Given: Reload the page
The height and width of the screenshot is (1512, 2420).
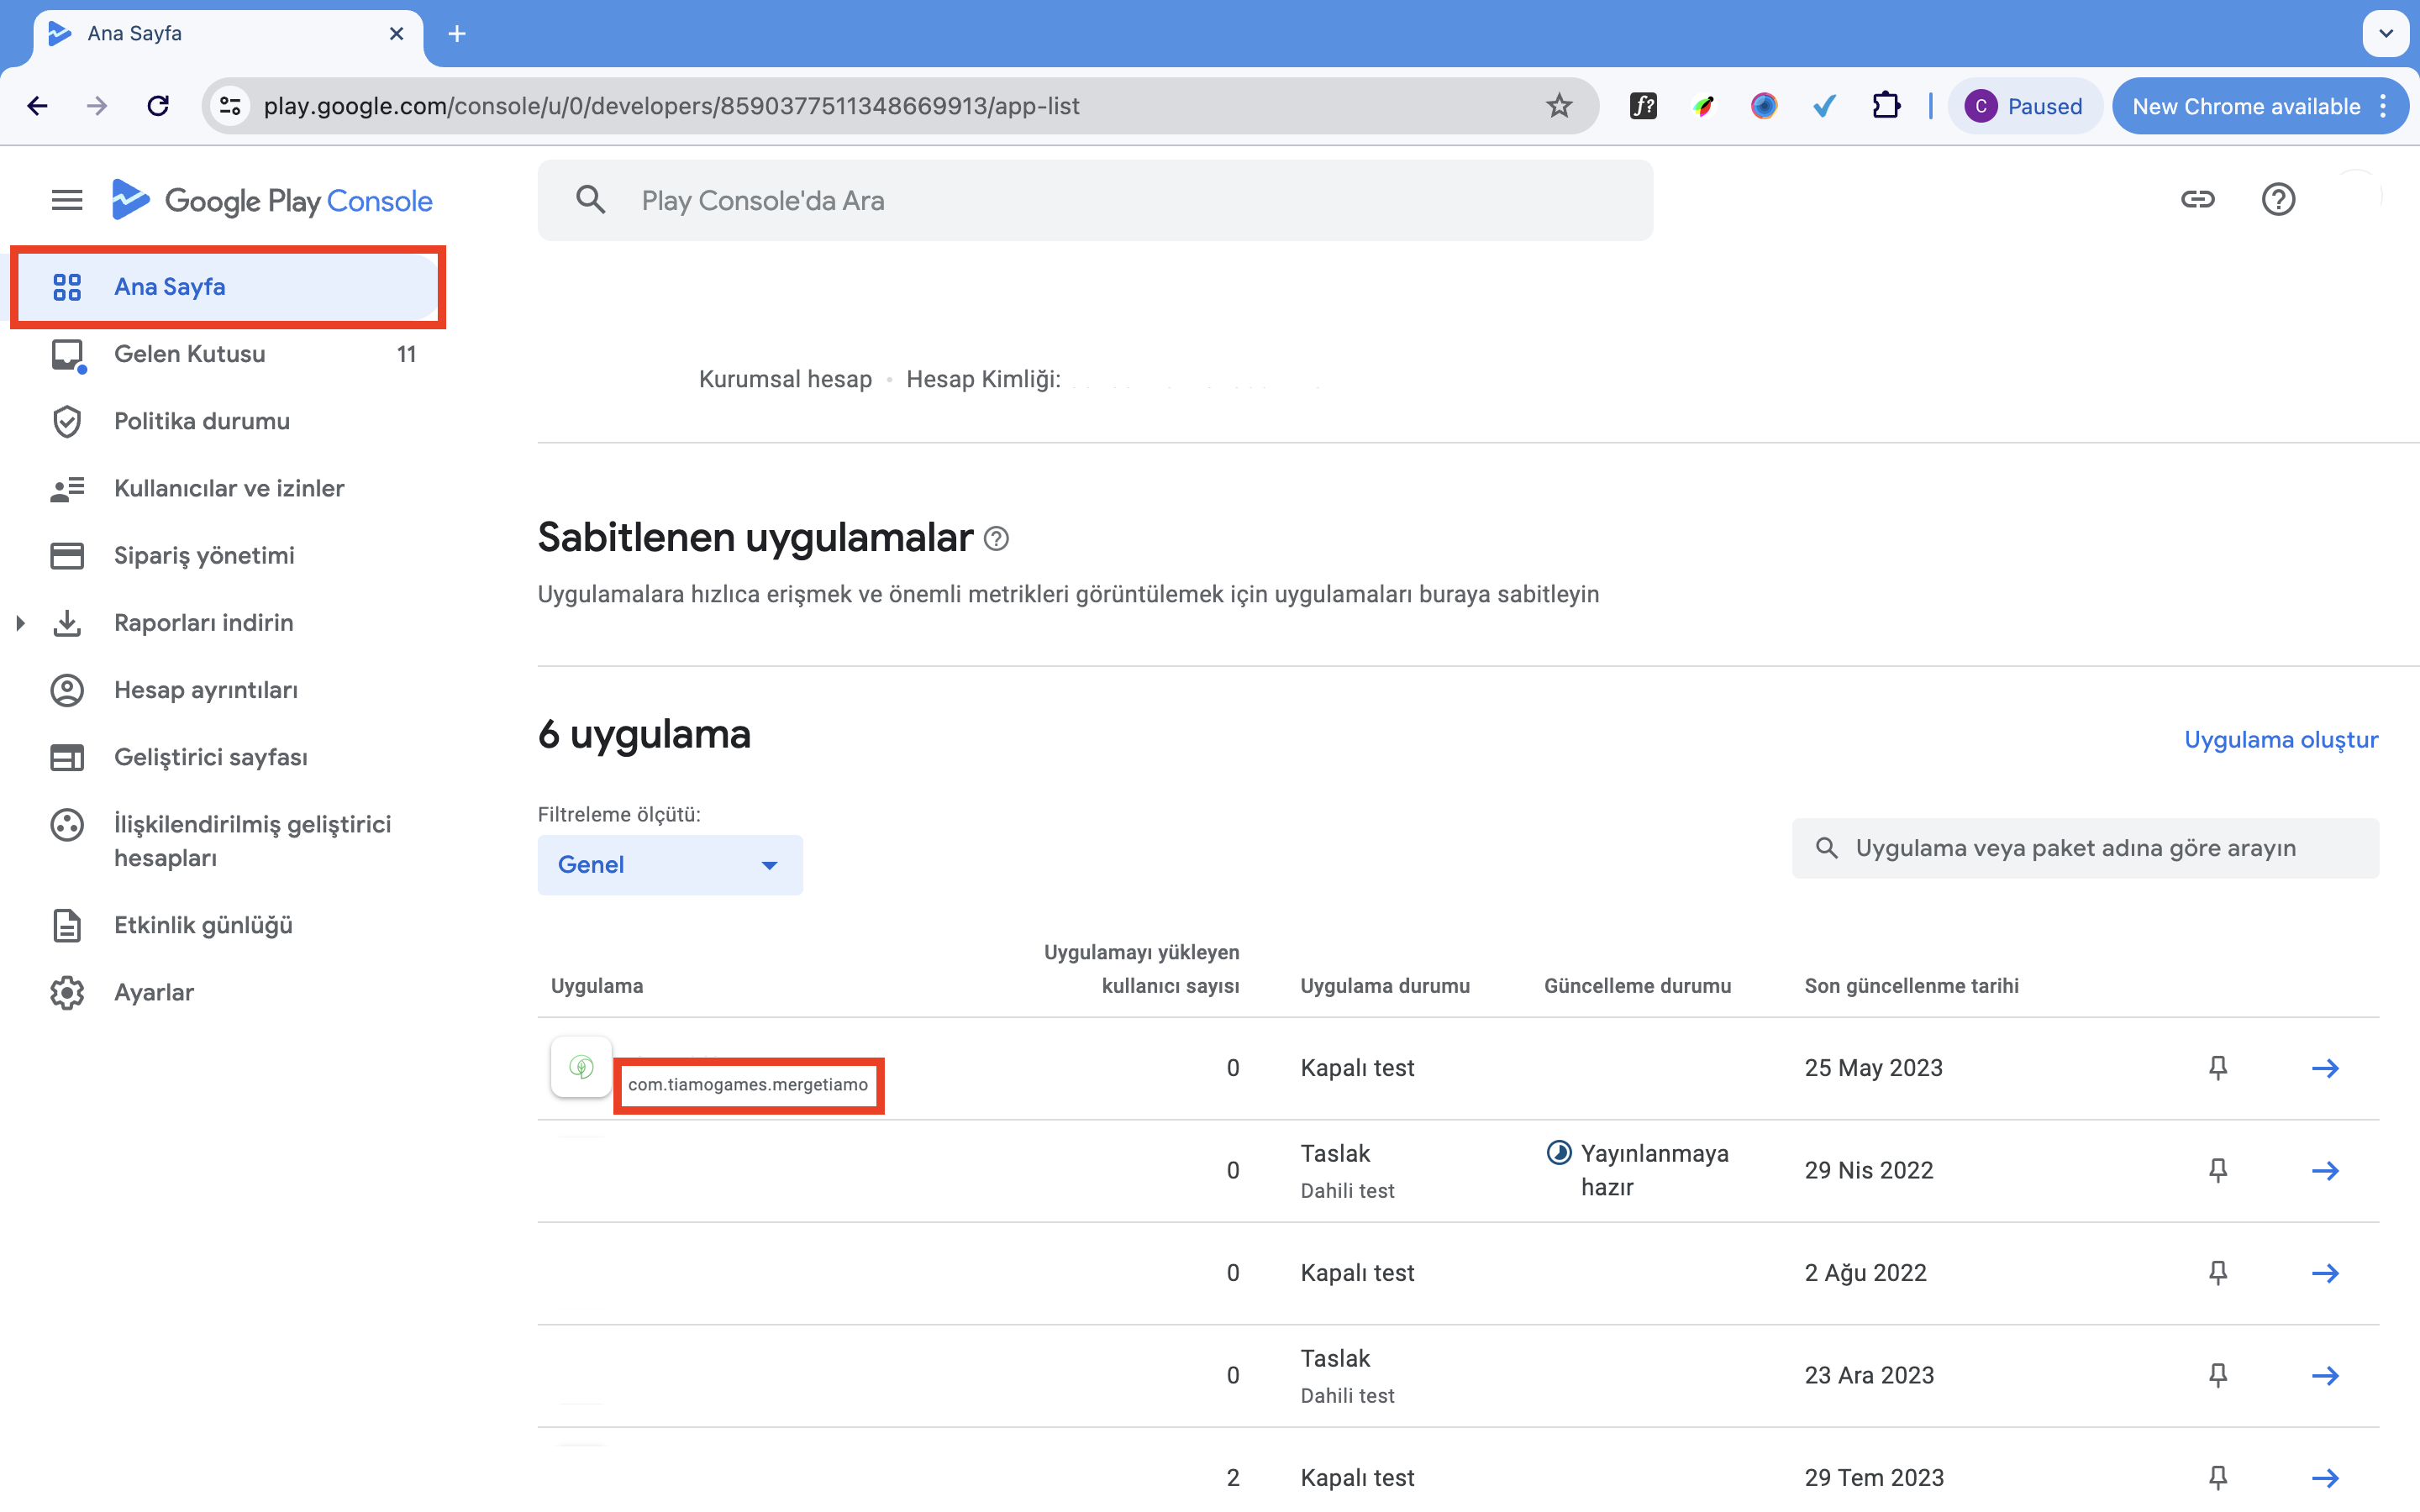Looking at the screenshot, I should click(158, 106).
